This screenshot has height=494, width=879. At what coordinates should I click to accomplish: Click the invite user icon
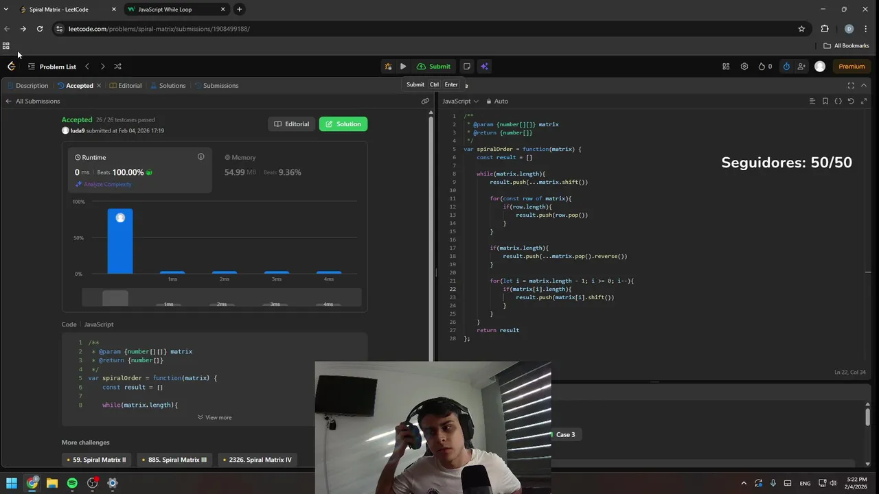[x=801, y=67]
